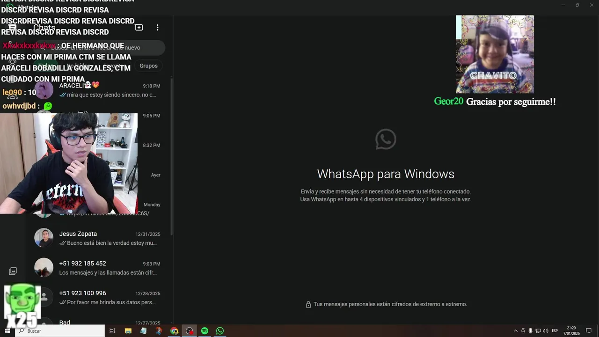Click the WhatsApp taskbar icon
599x337 pixels.
click(220, 331)
